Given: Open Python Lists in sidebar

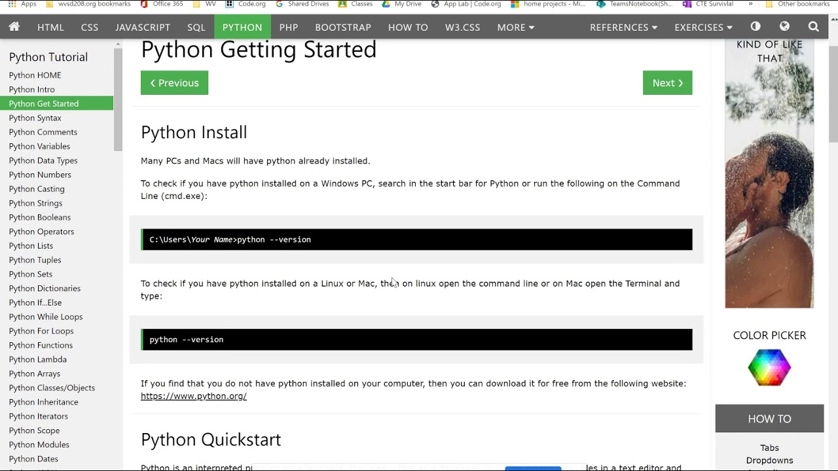Looking at the screenshot, I should point(31,246).
